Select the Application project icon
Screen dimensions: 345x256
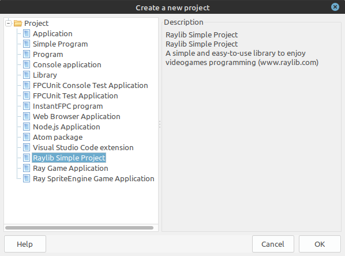(x=27, y=33)
